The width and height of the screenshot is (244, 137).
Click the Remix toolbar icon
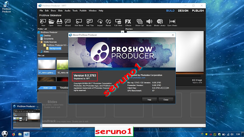108,22
